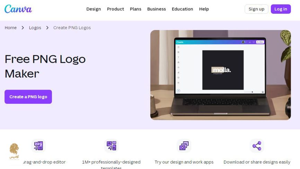Viewport: 300px width, 169px height.
Task: Click the chevron after Home breadcrumb
Action: coord(23,28)
